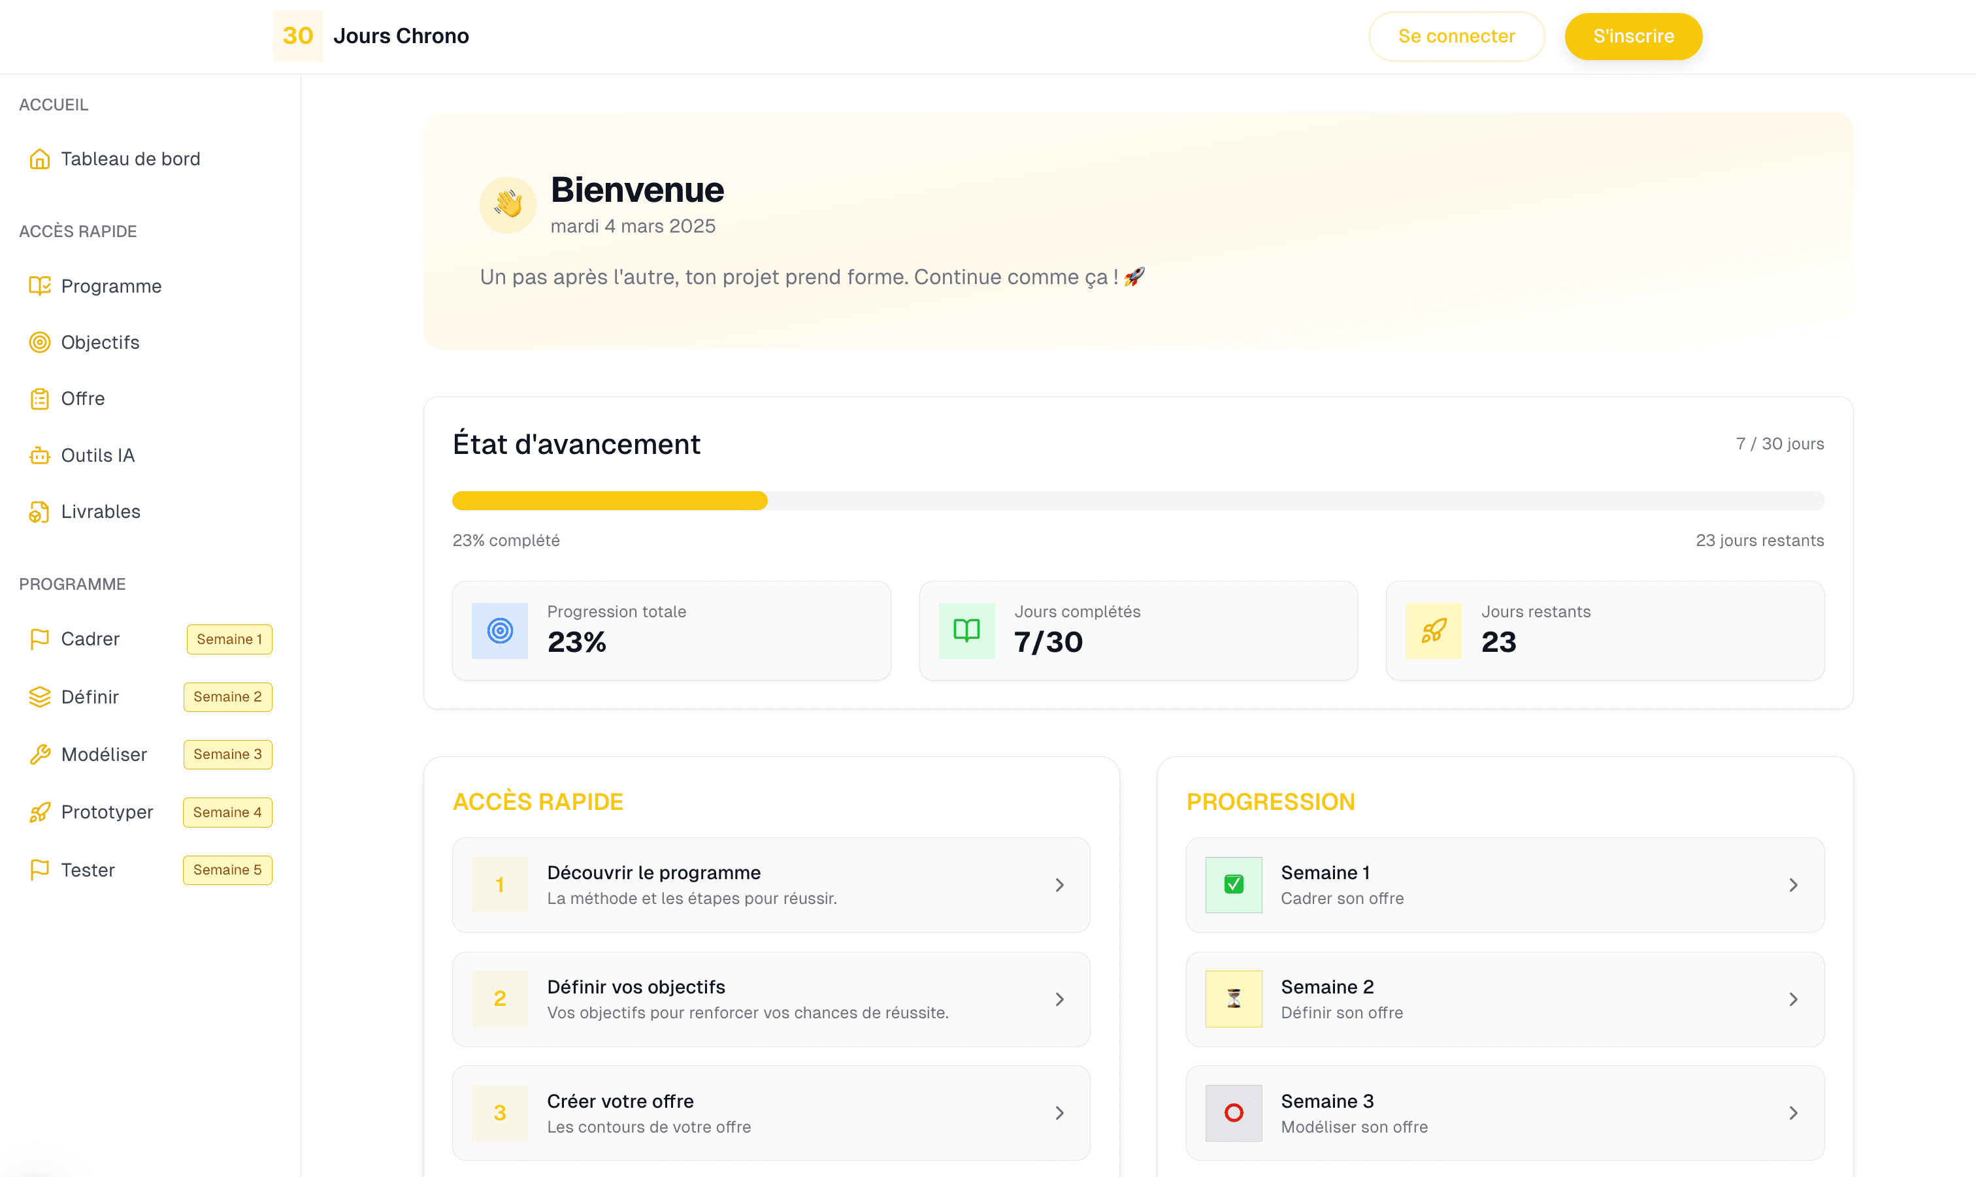Click the Livrables package icon

(x=40, y=511)
